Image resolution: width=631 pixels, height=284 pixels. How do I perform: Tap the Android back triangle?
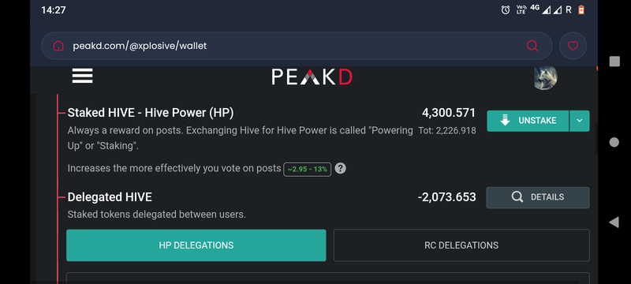pyautogui.click(x=614, y=222)
